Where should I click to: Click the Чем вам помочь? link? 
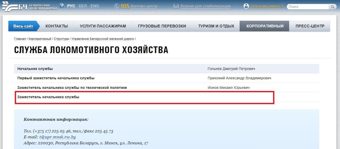click(267, 6)
